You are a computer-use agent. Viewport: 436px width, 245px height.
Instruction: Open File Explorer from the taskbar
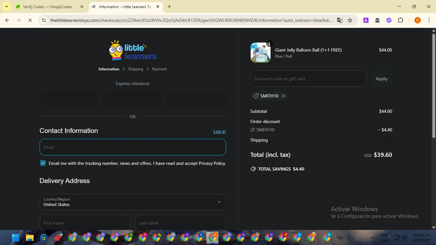click(x=30, y=238)
